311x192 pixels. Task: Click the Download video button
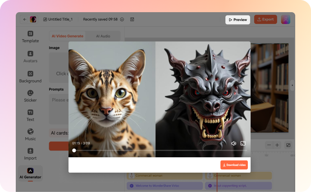(234, 165)
